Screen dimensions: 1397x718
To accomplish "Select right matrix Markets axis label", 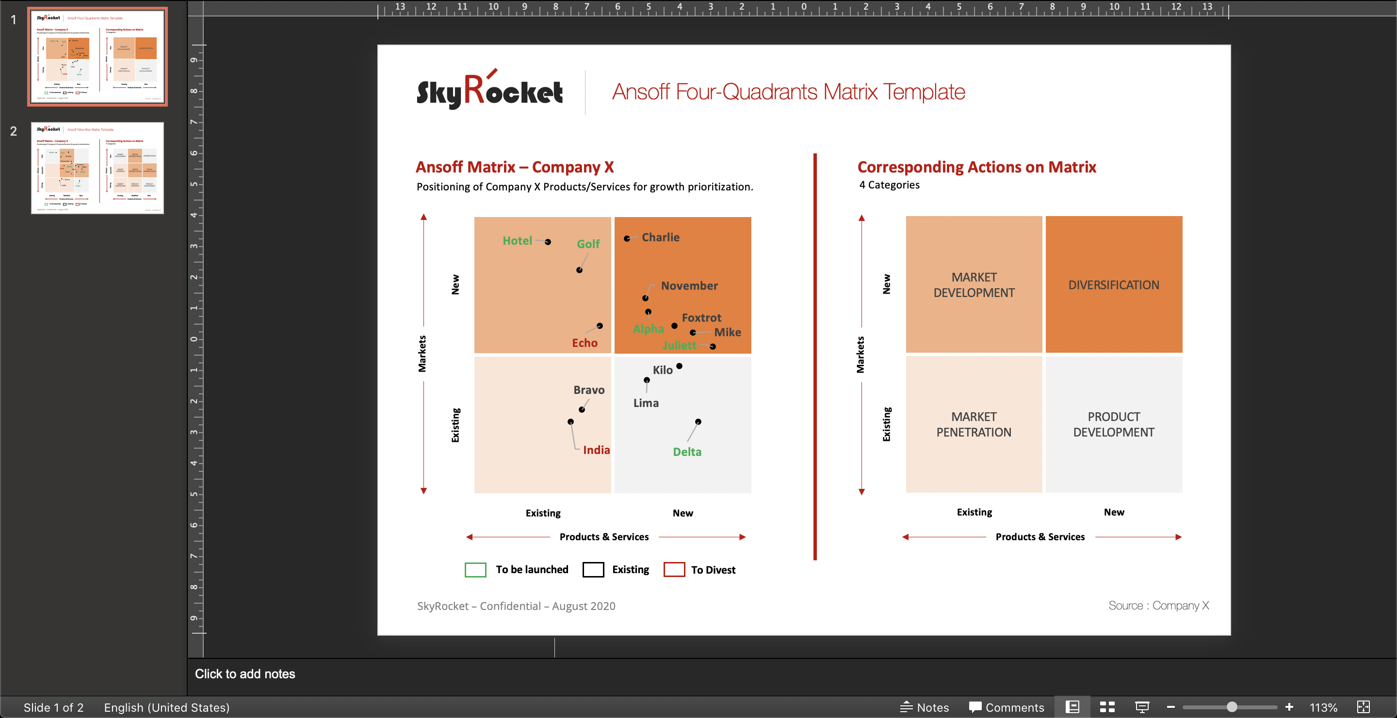I will click(860, 355).
